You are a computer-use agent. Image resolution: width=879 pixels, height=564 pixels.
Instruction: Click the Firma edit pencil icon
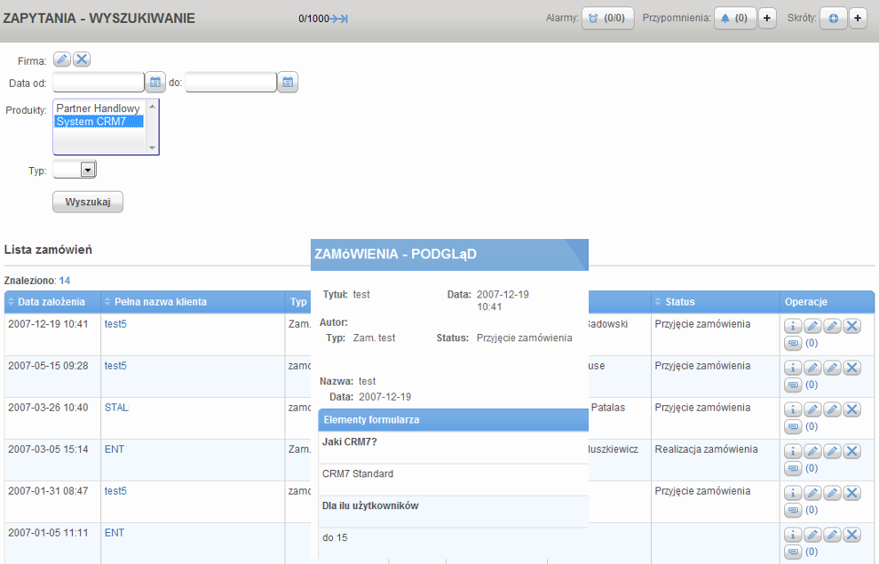click(x=62, y=60)
